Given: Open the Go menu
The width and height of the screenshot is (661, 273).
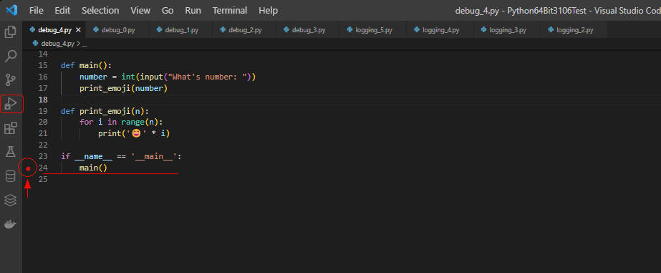Looking at the screenshot, I should coord(168,10).
